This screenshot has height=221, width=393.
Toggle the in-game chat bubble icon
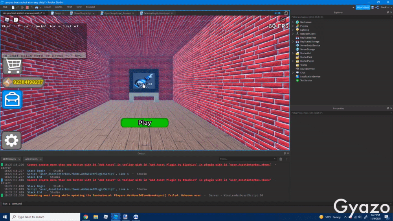(16, 20)
